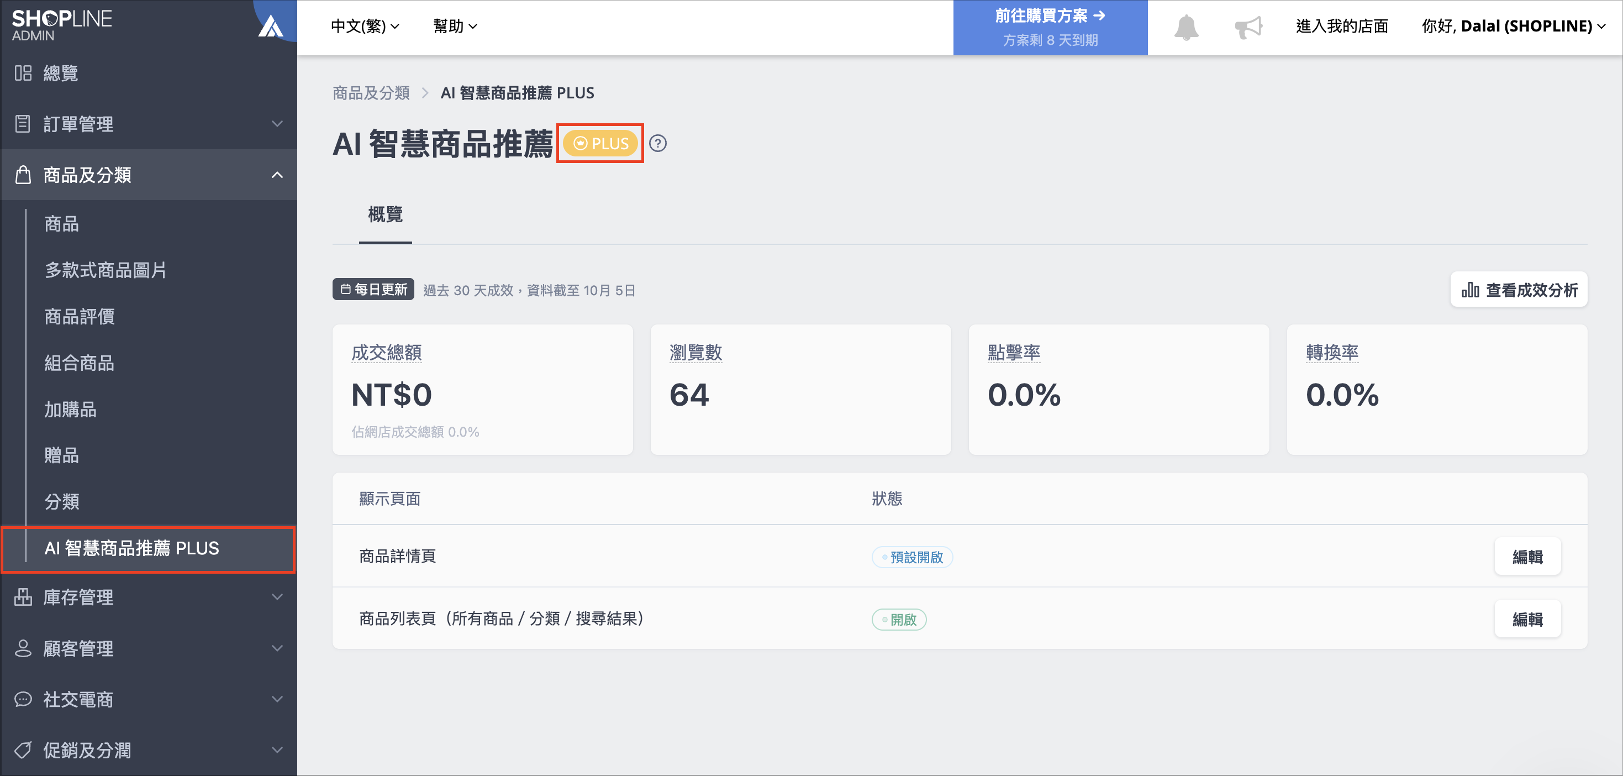This screenshot has height=776, width=1623.
Task: Click the green 開啟 status badge
Action: click(x=899, y=620)
